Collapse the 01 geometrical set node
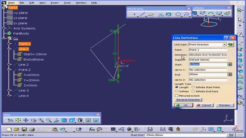 (x=4, y=38)
